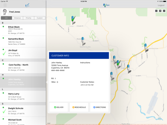Sort customers by Distance
The image size is (167, 125).
17,18
